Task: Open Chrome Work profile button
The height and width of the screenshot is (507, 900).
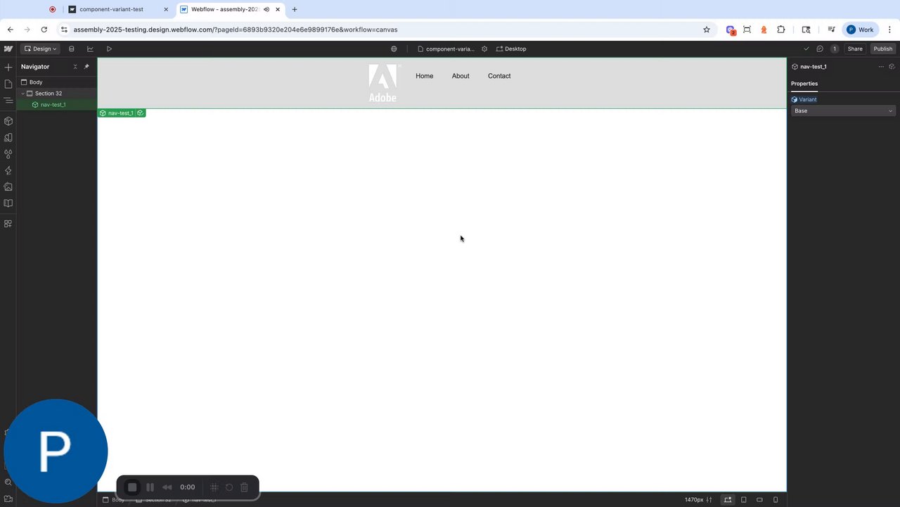Action: tap(860, 30)
